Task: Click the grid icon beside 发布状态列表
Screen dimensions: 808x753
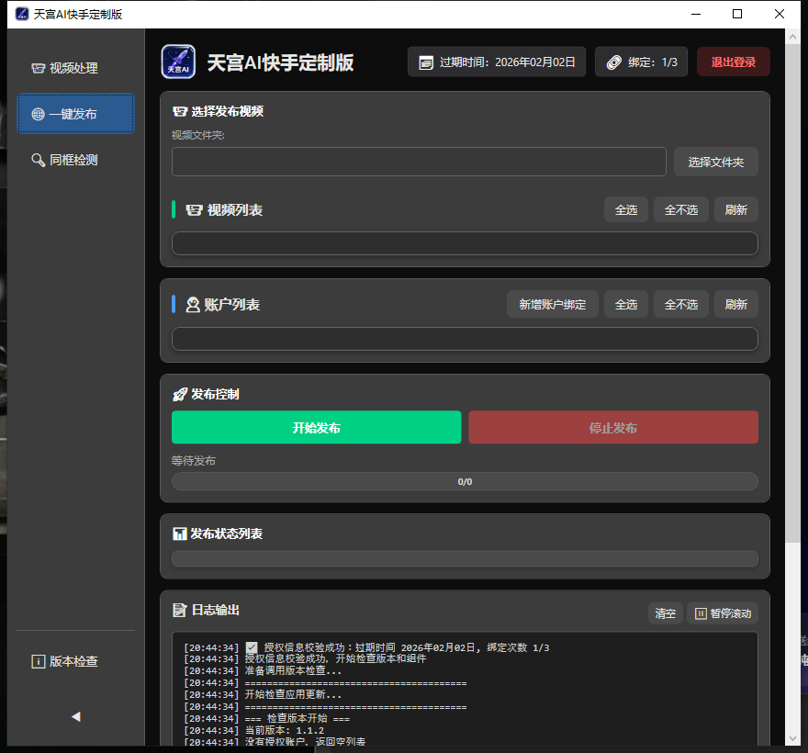Action: click(x=181, y=533)
